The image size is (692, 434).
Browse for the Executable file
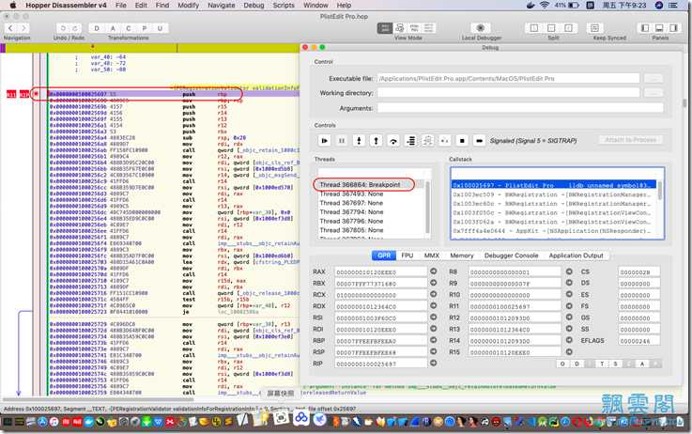click(654, 79)
